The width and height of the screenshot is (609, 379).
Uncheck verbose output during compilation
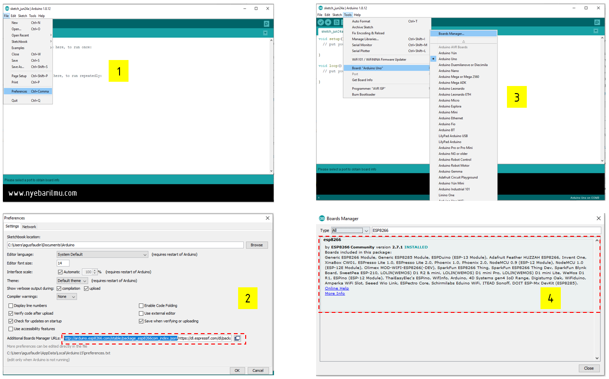click(59, 288)
